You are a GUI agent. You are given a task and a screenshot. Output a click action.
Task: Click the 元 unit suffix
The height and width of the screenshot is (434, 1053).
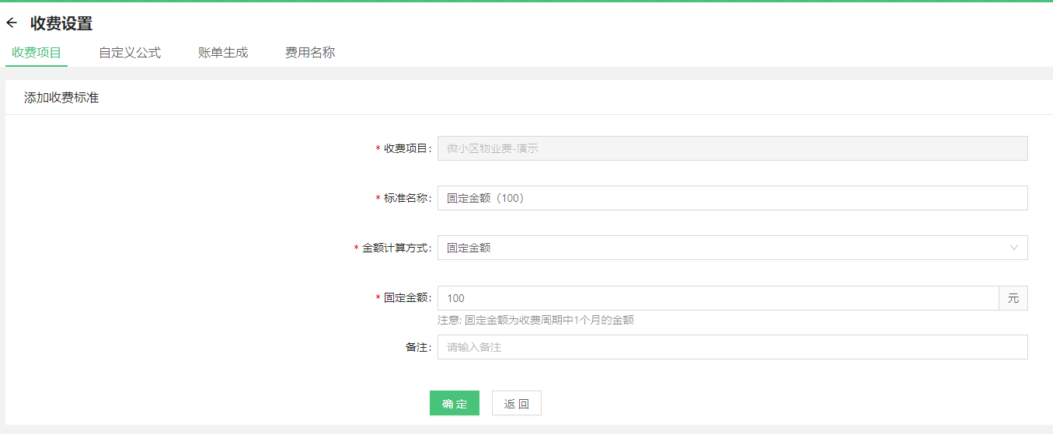1013,298
